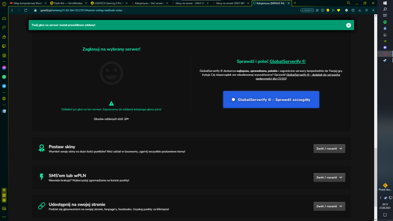The width and height of the screenshot is (393, 221).
Task: Open Twitter in the sidebar
Action: click(x=4, y=86)
